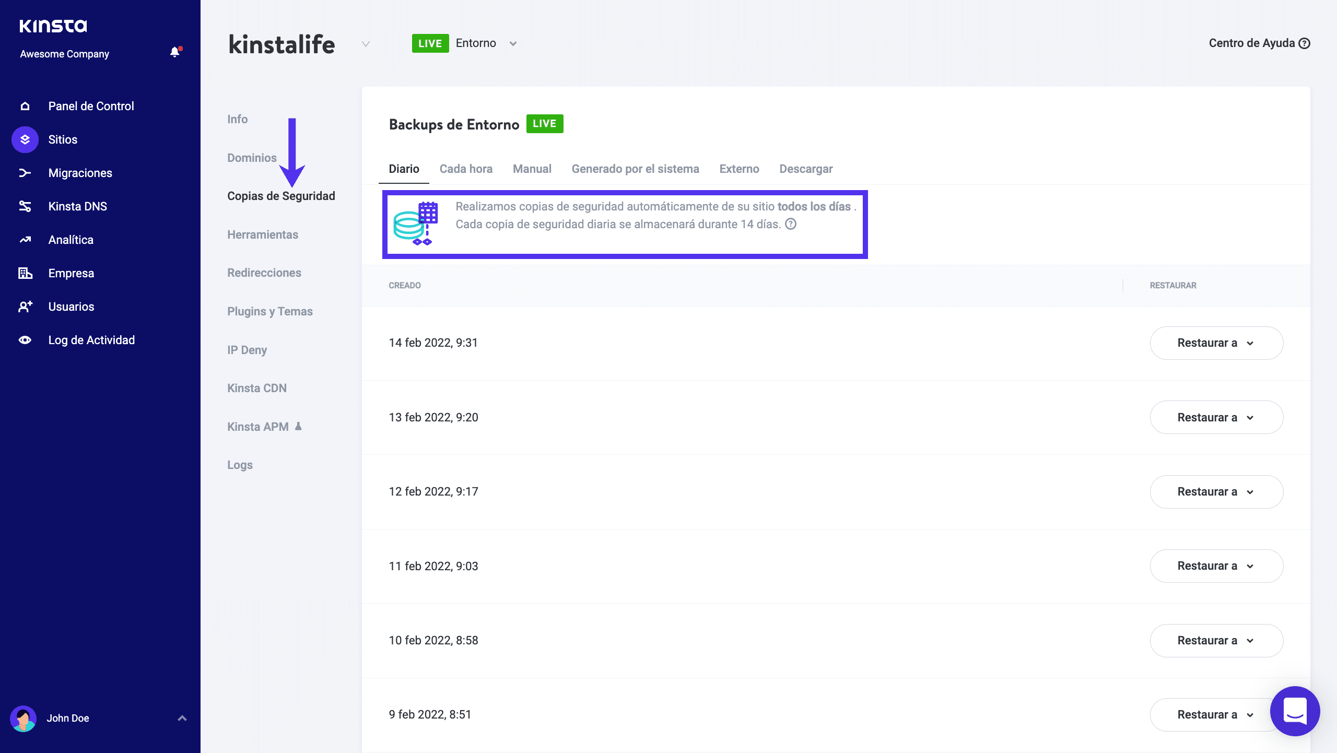
Task: Open Herramientas in the site menu
Action: (263, 235)
